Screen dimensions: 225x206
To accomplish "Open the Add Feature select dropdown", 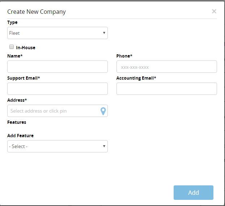I will pos(58,146).
